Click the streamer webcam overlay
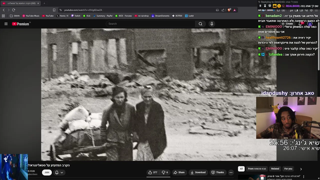 pyautogui.click(x=288, y=118)
